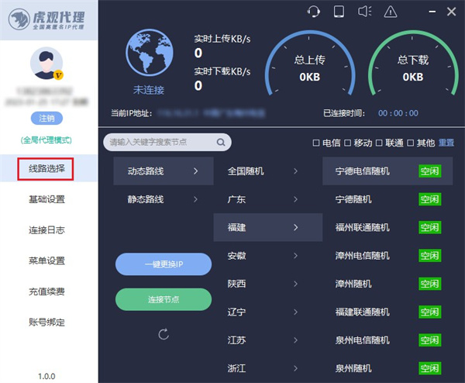The width and height of the screenshot is (465, 383).
Task: Click the node keyword search field
Action: tap(159, 143)
